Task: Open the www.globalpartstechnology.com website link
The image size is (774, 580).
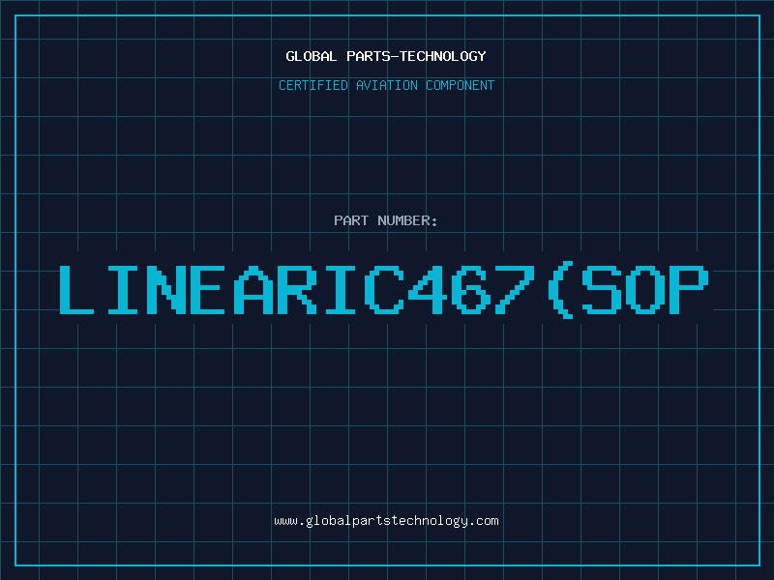Action: tap(386, 521)
